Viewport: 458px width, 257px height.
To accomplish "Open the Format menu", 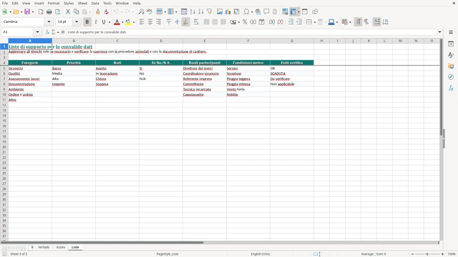I will pyautogui.click(x=54, y=3).
